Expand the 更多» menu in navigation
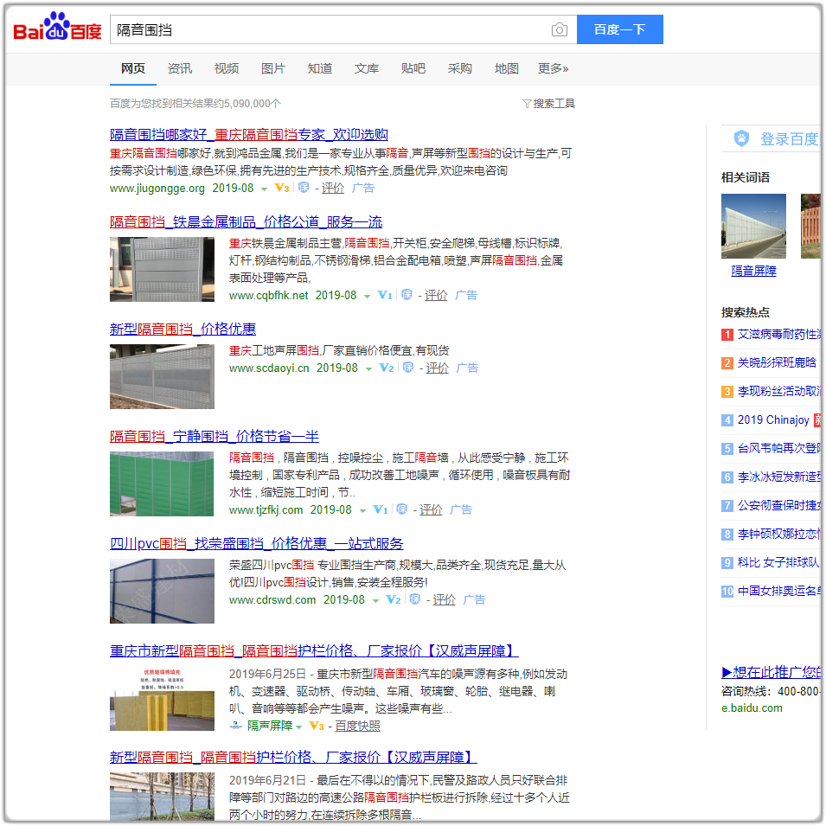This screenshot has height=826, width=826. 553,68
